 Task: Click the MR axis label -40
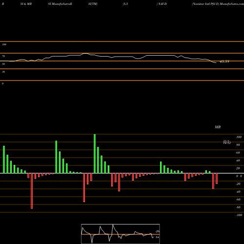coord(238,192)
